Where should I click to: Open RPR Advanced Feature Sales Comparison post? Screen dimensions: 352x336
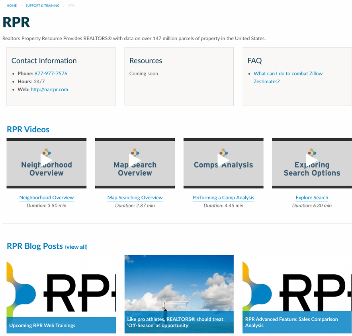pos(297,294)
